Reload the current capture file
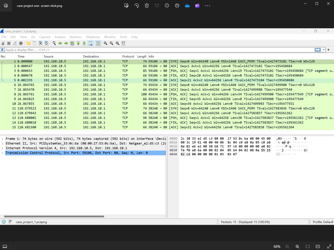This screenshot has width=334, height=250. click(x=46, y=43)
